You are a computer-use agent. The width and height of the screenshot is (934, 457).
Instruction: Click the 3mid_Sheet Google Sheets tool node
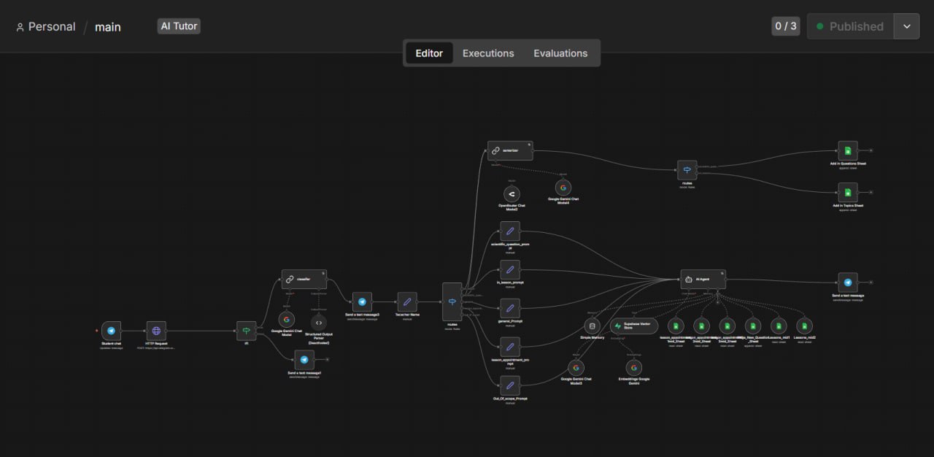tap(727, 326)
